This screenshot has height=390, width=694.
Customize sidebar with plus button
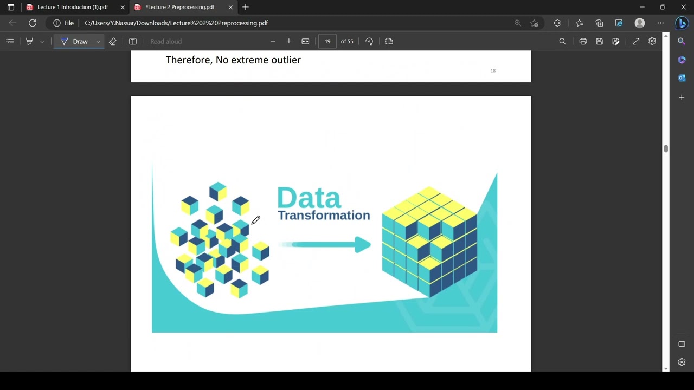point(682,97)
